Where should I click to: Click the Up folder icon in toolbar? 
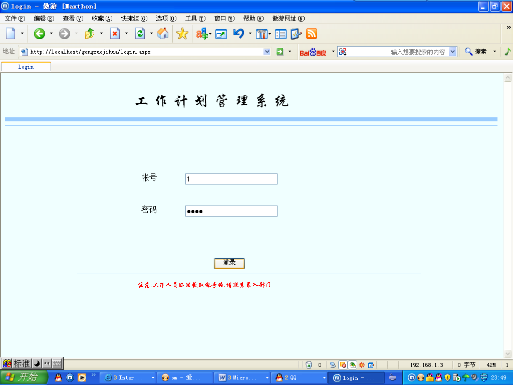point(90,34)
